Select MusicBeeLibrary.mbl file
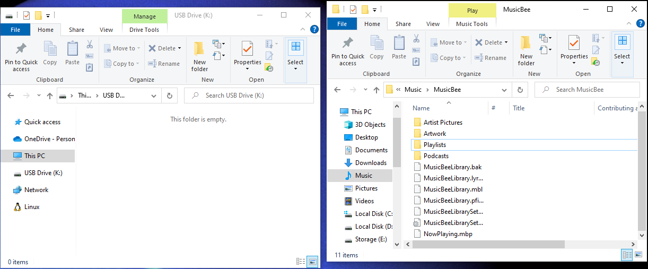 point(447,189)
